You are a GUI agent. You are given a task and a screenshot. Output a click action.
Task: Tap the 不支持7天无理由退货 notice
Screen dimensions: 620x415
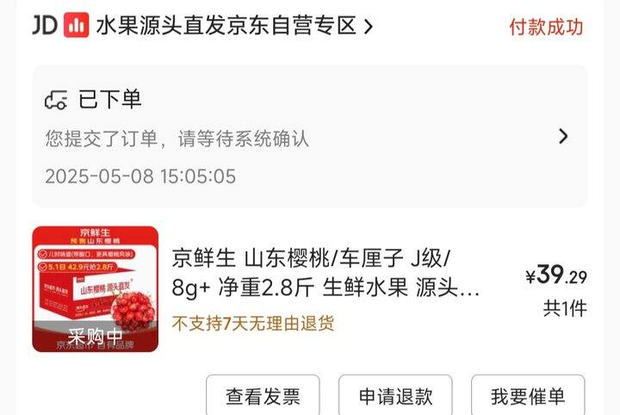pyautogui.click(x=253, y=324)
